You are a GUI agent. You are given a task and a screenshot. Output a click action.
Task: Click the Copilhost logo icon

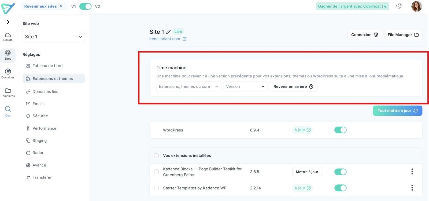click(8, 8)
